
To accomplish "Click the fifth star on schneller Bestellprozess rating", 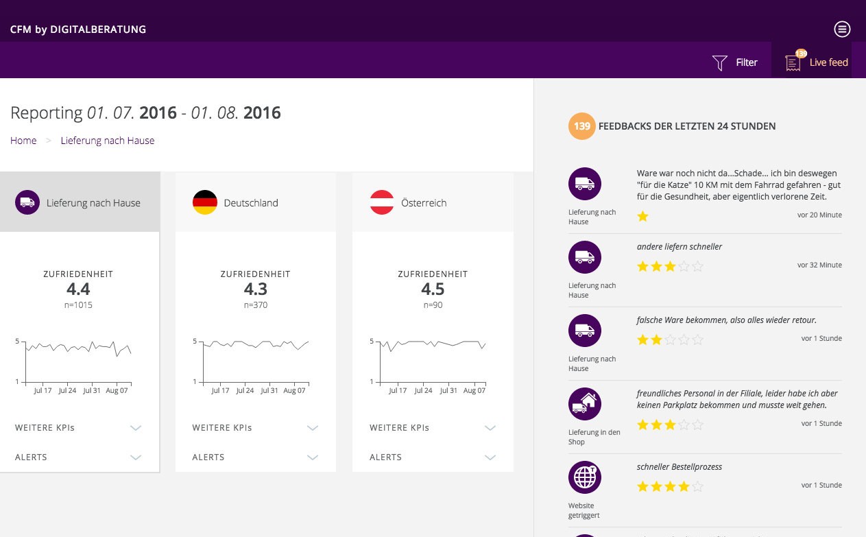I will (697, 486).
